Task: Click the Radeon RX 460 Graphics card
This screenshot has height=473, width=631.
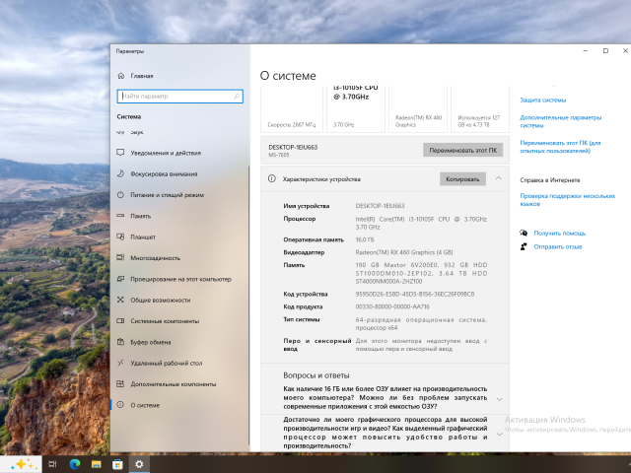Action: [418, 108]
